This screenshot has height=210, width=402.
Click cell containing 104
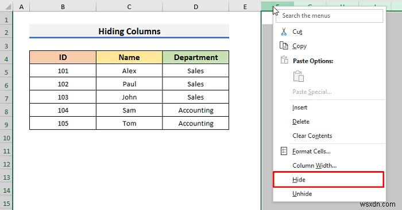(63, 110)
